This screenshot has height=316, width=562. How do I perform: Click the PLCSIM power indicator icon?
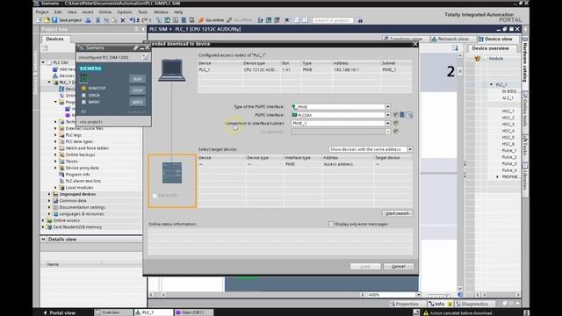[x=84, y=78]
